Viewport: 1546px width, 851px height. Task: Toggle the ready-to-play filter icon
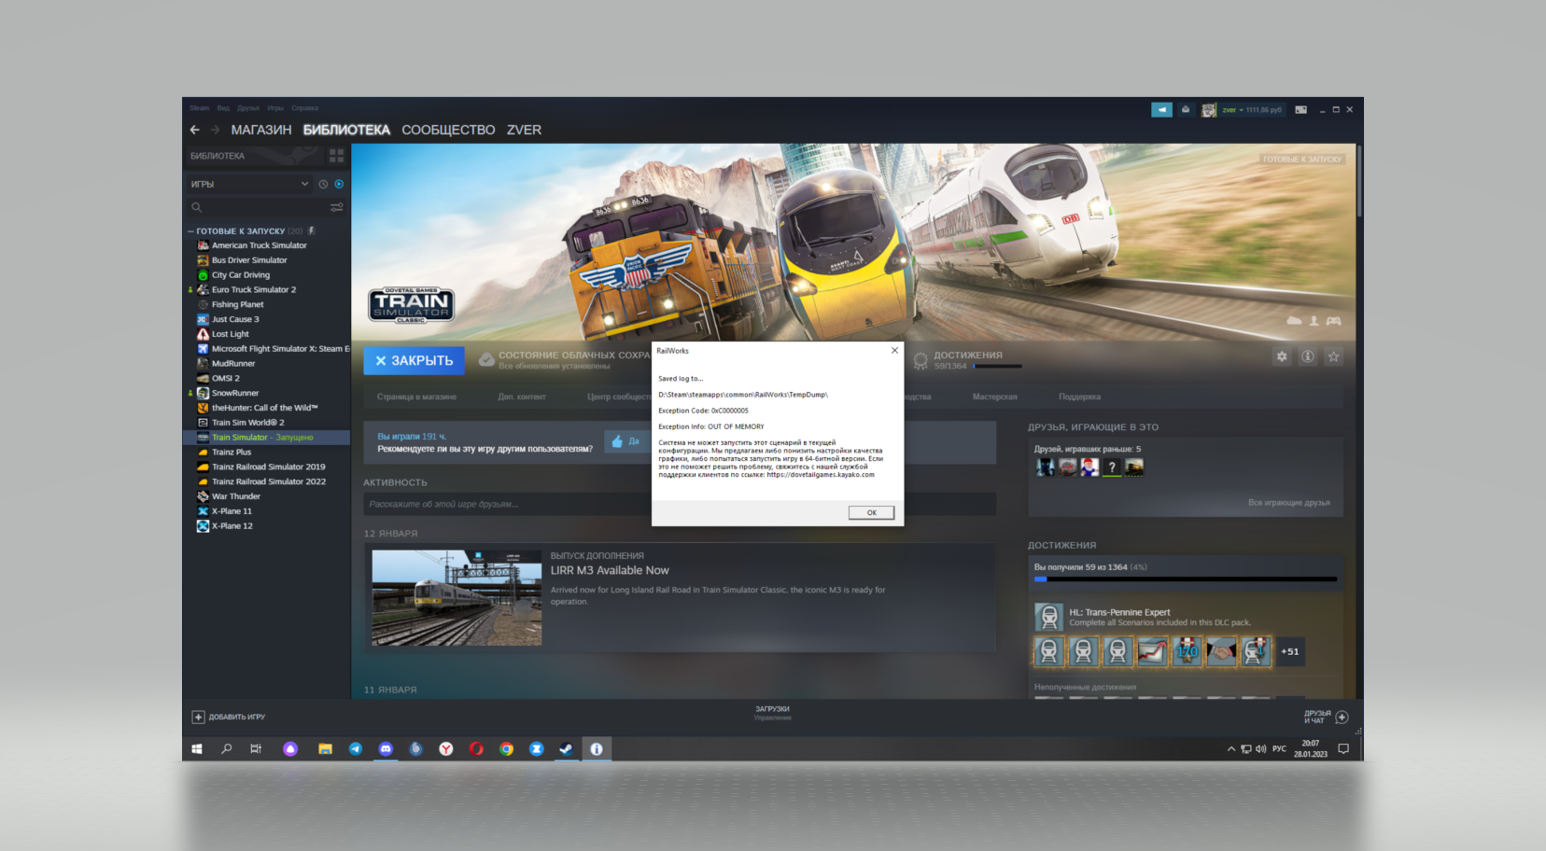click(339, 184)
